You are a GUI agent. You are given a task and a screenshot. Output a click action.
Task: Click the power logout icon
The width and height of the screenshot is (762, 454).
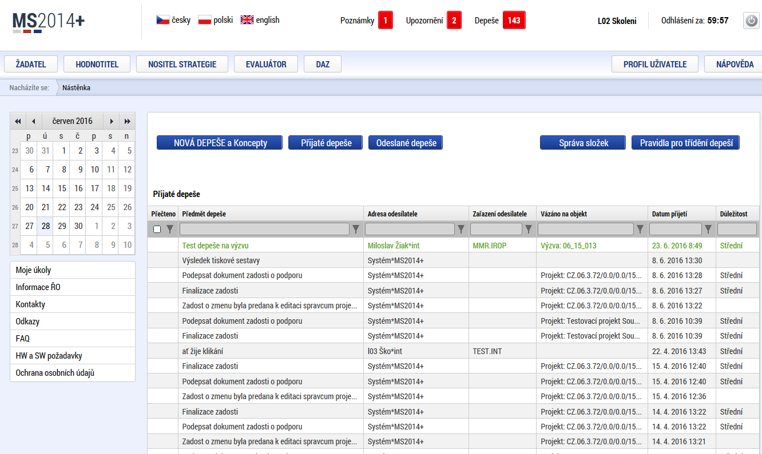pos(751,21)
